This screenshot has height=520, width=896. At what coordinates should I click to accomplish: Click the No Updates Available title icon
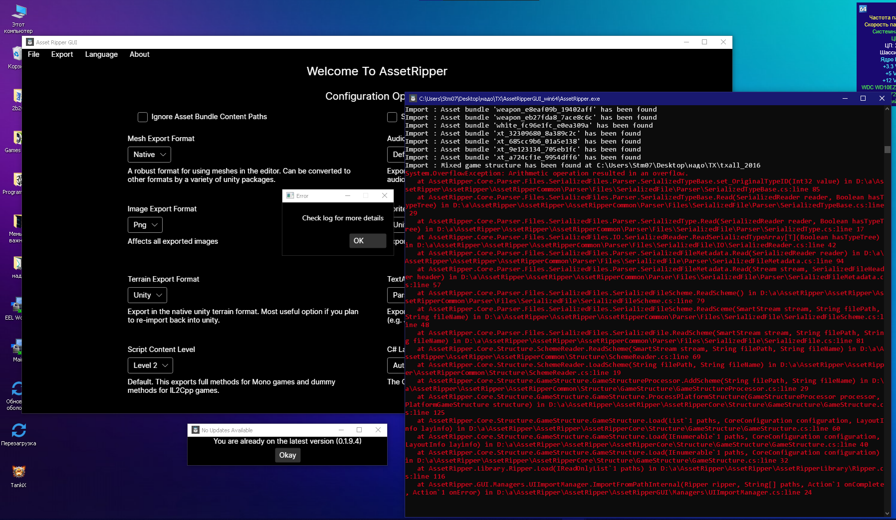(x=196, y=430)
